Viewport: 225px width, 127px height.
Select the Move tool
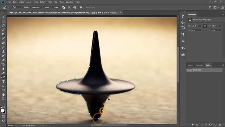point(3,17)
